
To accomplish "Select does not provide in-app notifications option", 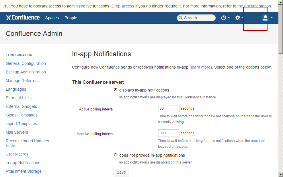I will (x=115, y=155).
